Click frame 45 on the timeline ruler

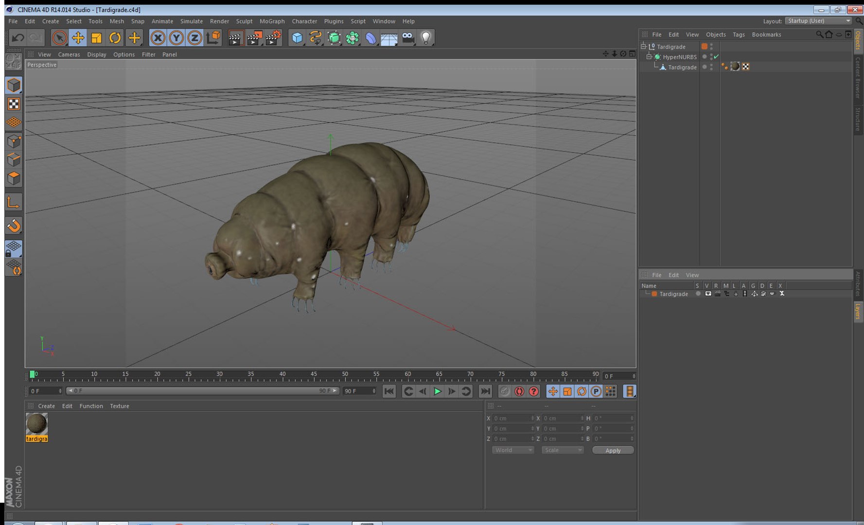[x=314, y=375]
